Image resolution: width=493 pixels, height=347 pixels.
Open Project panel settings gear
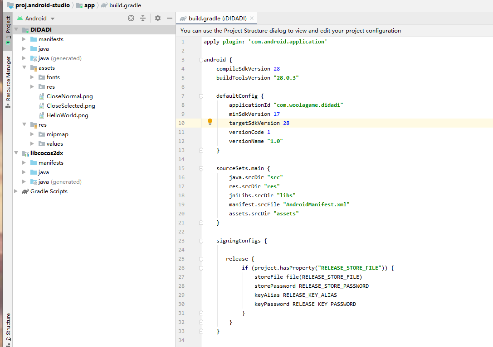click(158, 18)
